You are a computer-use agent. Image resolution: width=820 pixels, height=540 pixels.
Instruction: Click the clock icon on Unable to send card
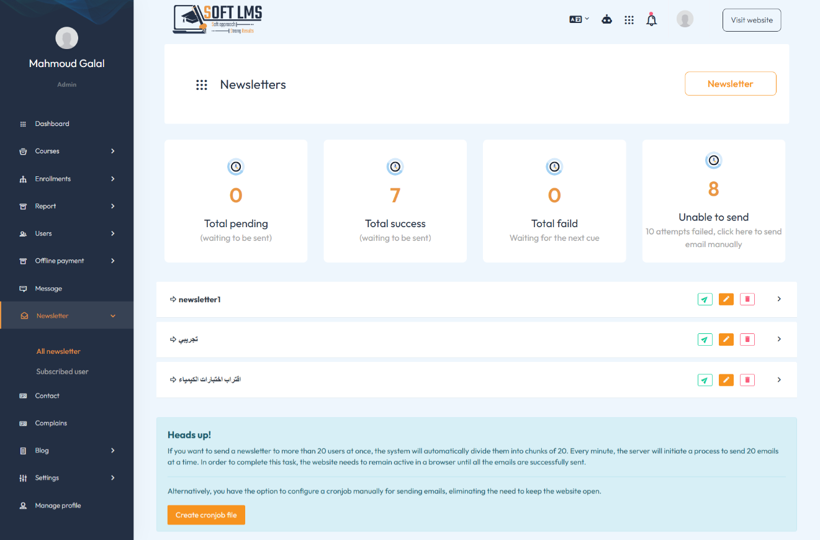(713, 161)
